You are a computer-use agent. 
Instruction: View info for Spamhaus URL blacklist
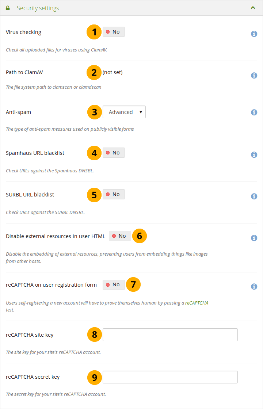[x=254, y=154]
